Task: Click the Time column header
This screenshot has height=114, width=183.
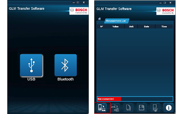Action: (164, 27)
